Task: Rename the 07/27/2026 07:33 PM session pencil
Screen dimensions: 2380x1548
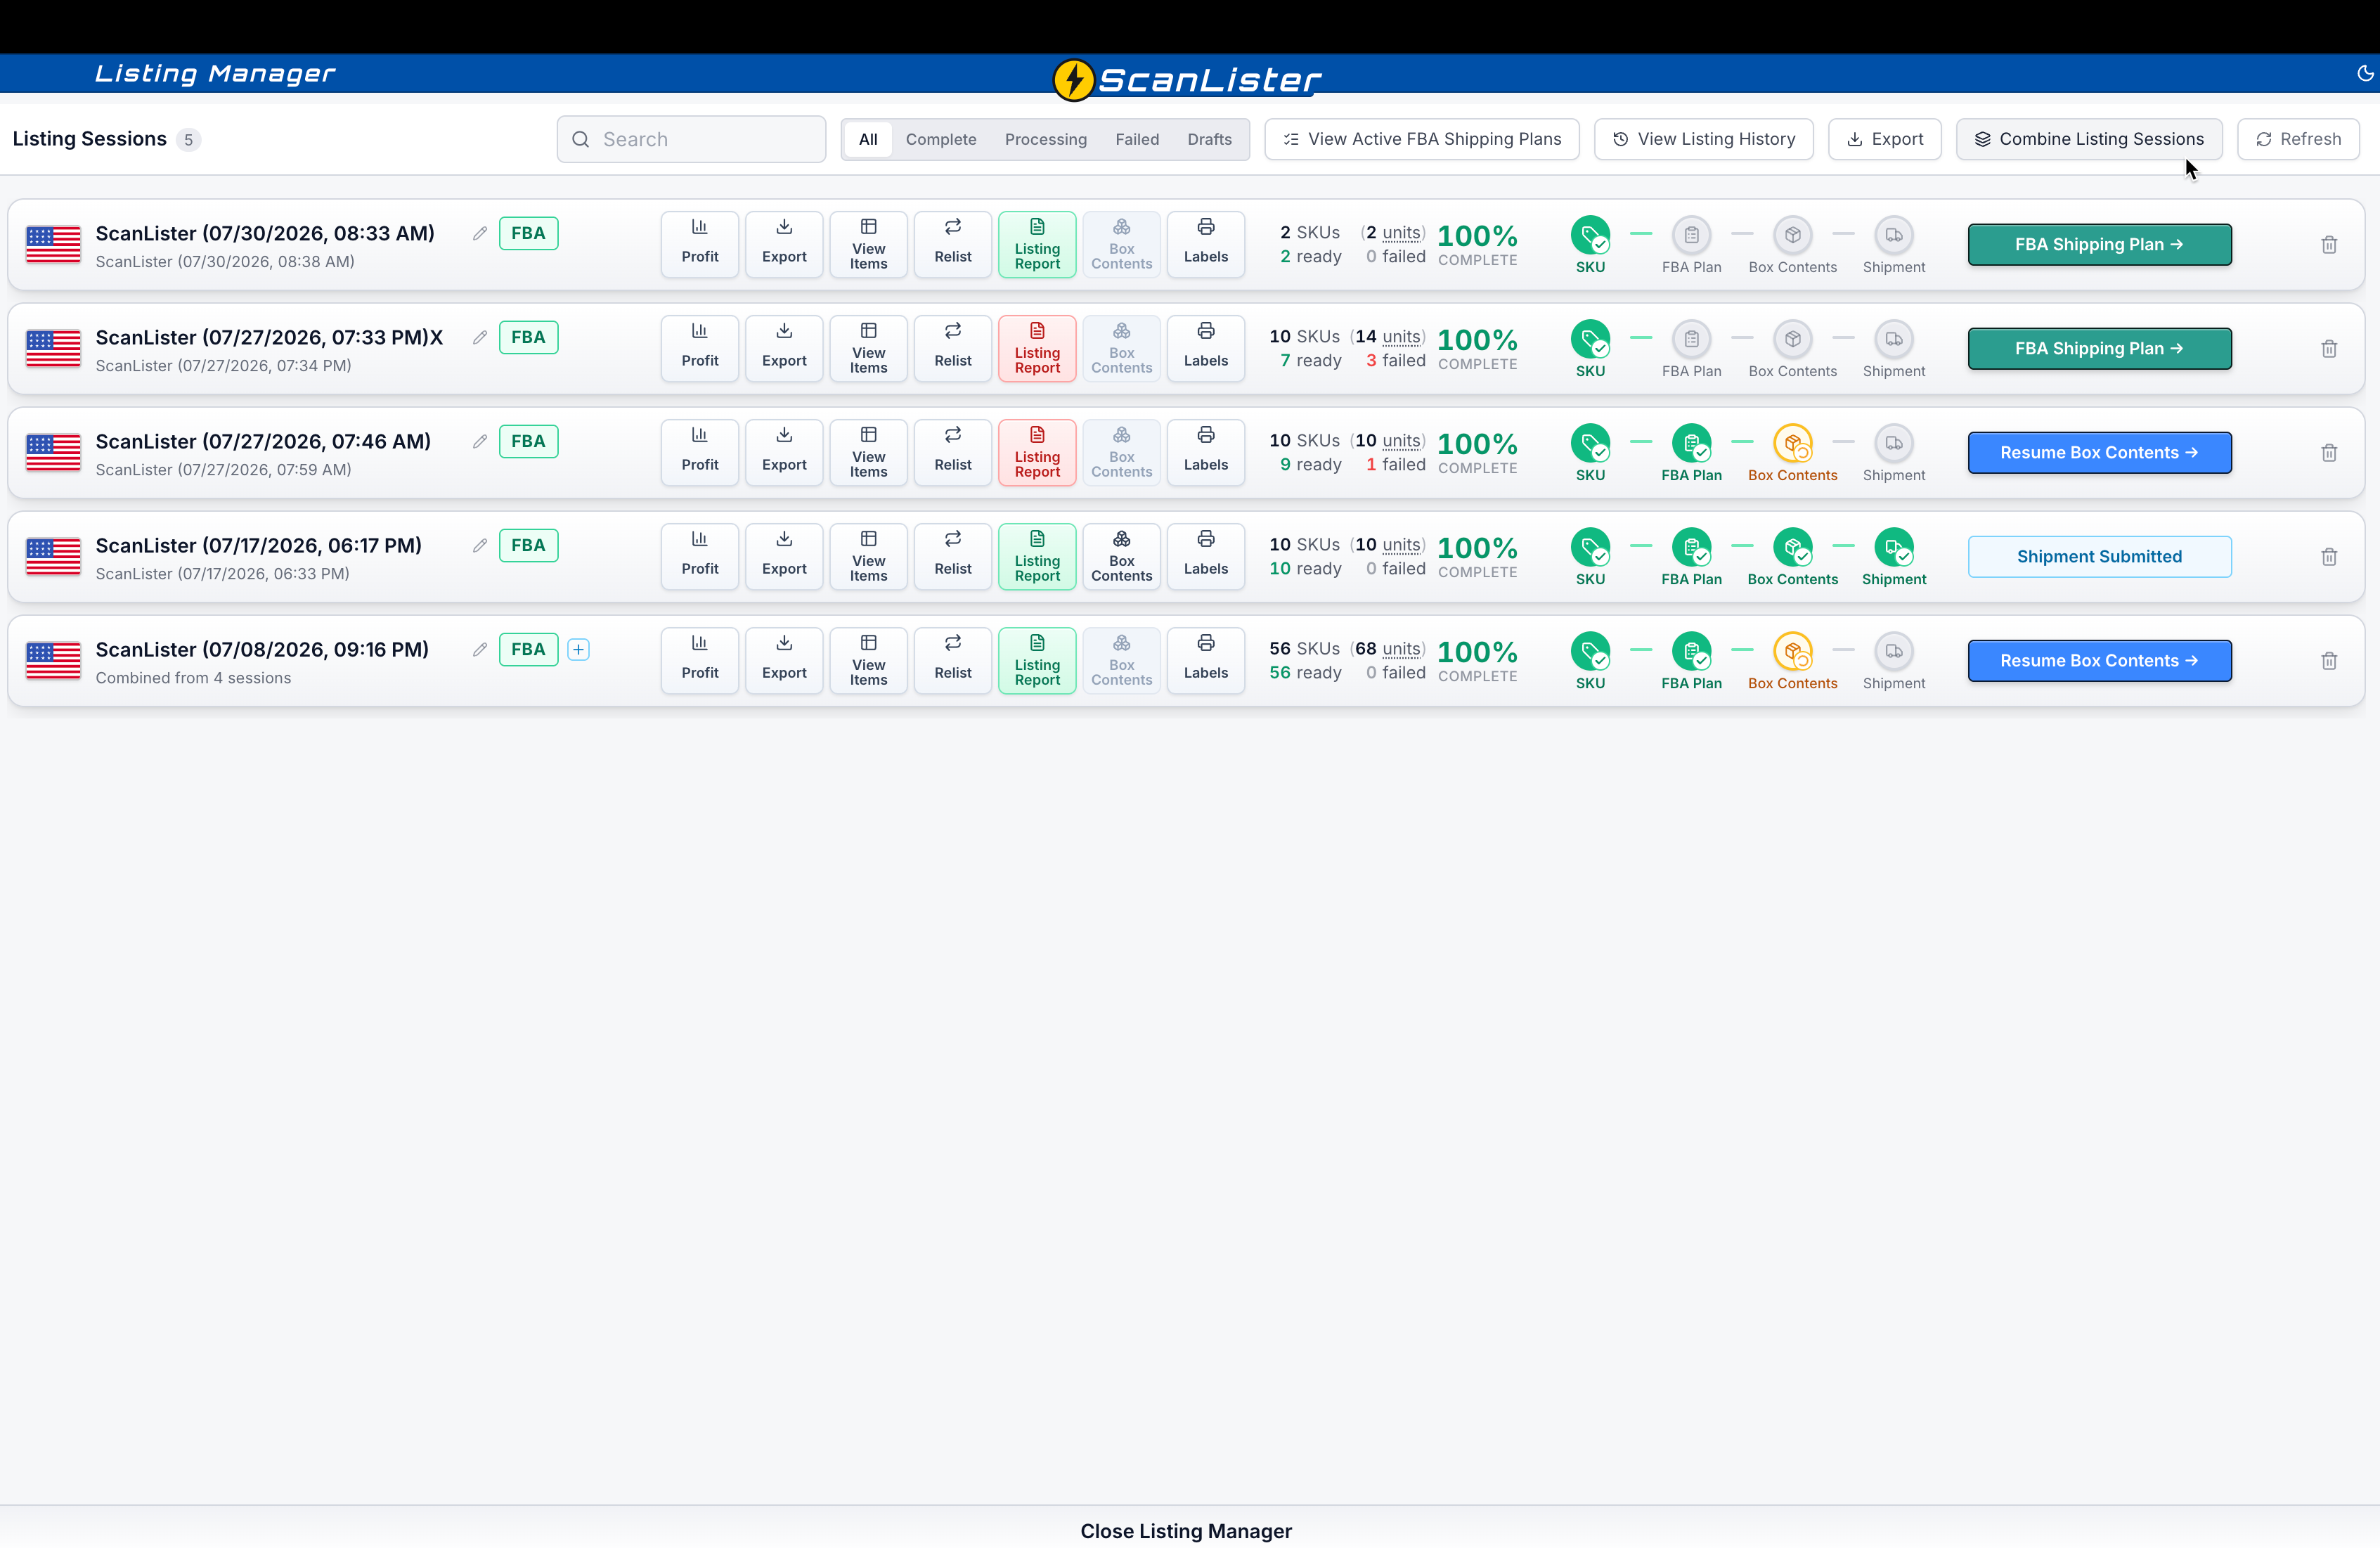Action: (x=480, y=337)
